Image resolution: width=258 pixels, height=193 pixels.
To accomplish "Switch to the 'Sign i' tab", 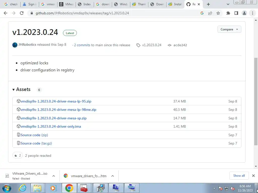I will point(30,4).
